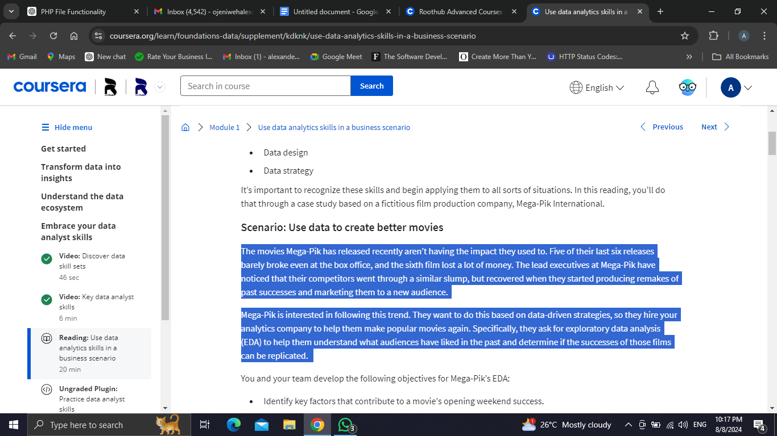777x436 pixels.
Task: Expand the user profile avatar menu
Action: (737, 87)
